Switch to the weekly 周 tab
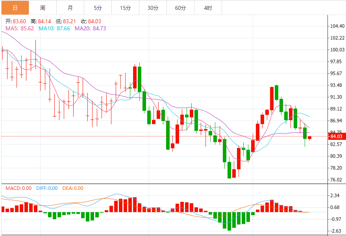This screenshot has width=346, height=236. point(43,8)
